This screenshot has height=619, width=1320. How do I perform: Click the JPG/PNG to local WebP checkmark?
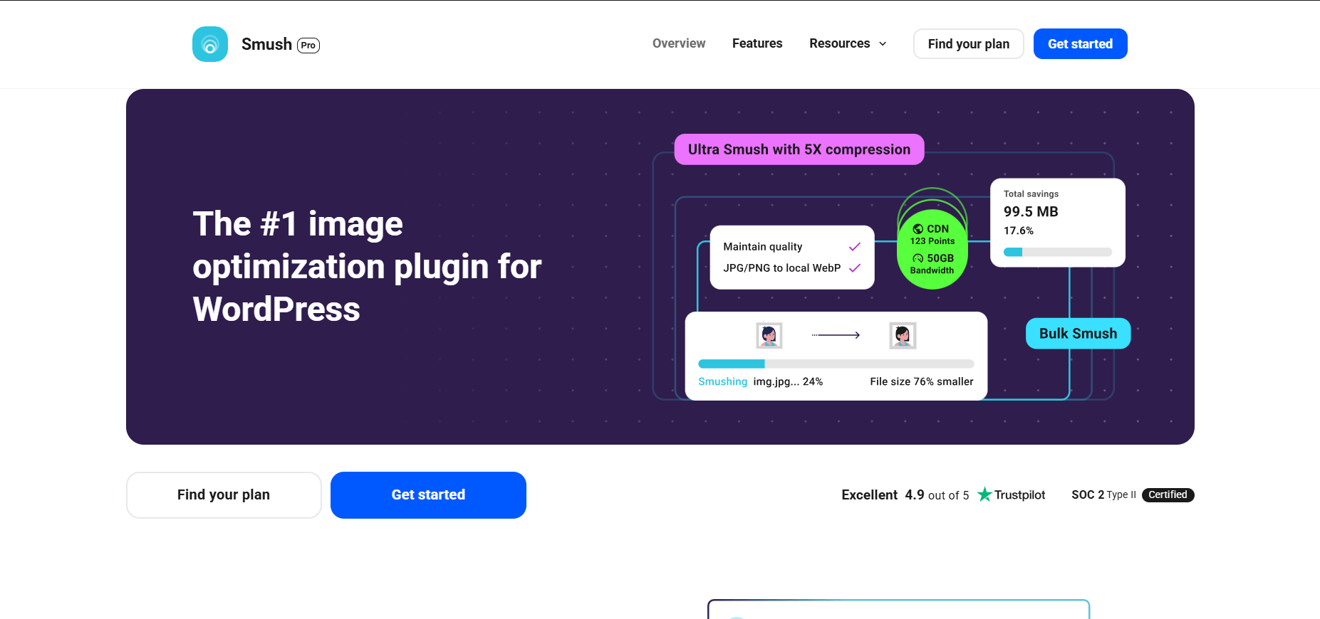click(855, 268)
